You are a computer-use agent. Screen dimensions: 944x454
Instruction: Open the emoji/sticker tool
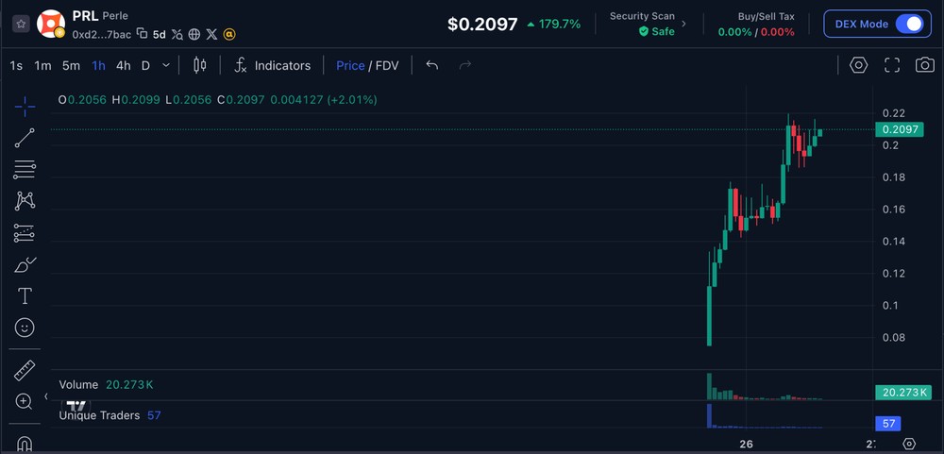[25, 328]
